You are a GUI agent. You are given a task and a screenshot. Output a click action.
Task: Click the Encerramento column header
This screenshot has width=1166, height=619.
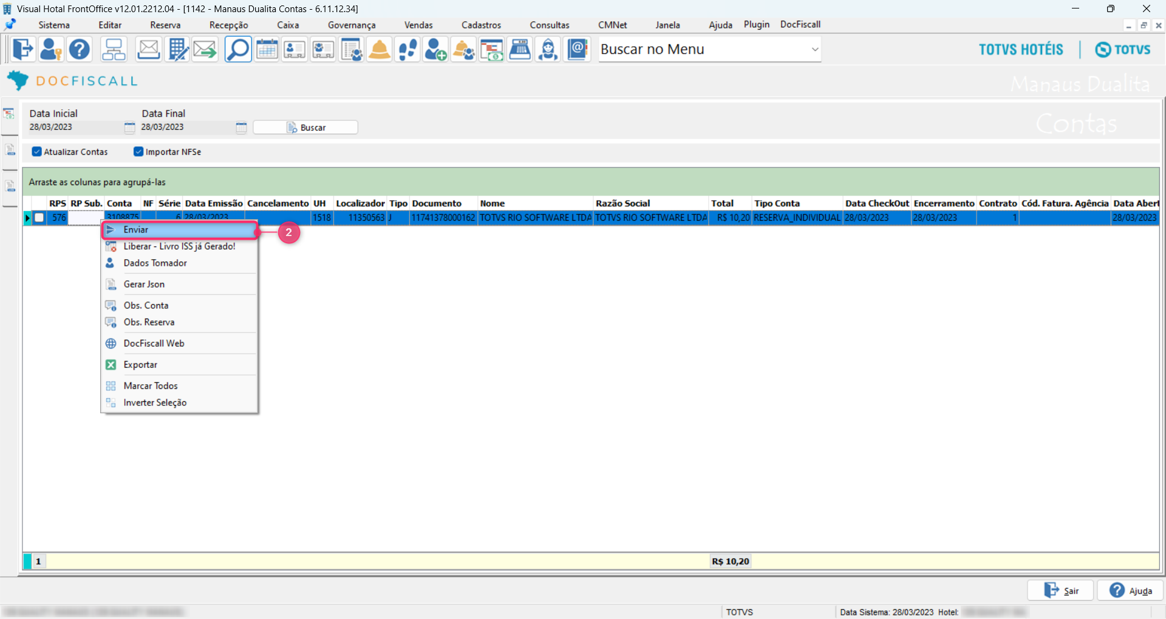(944, 203)
